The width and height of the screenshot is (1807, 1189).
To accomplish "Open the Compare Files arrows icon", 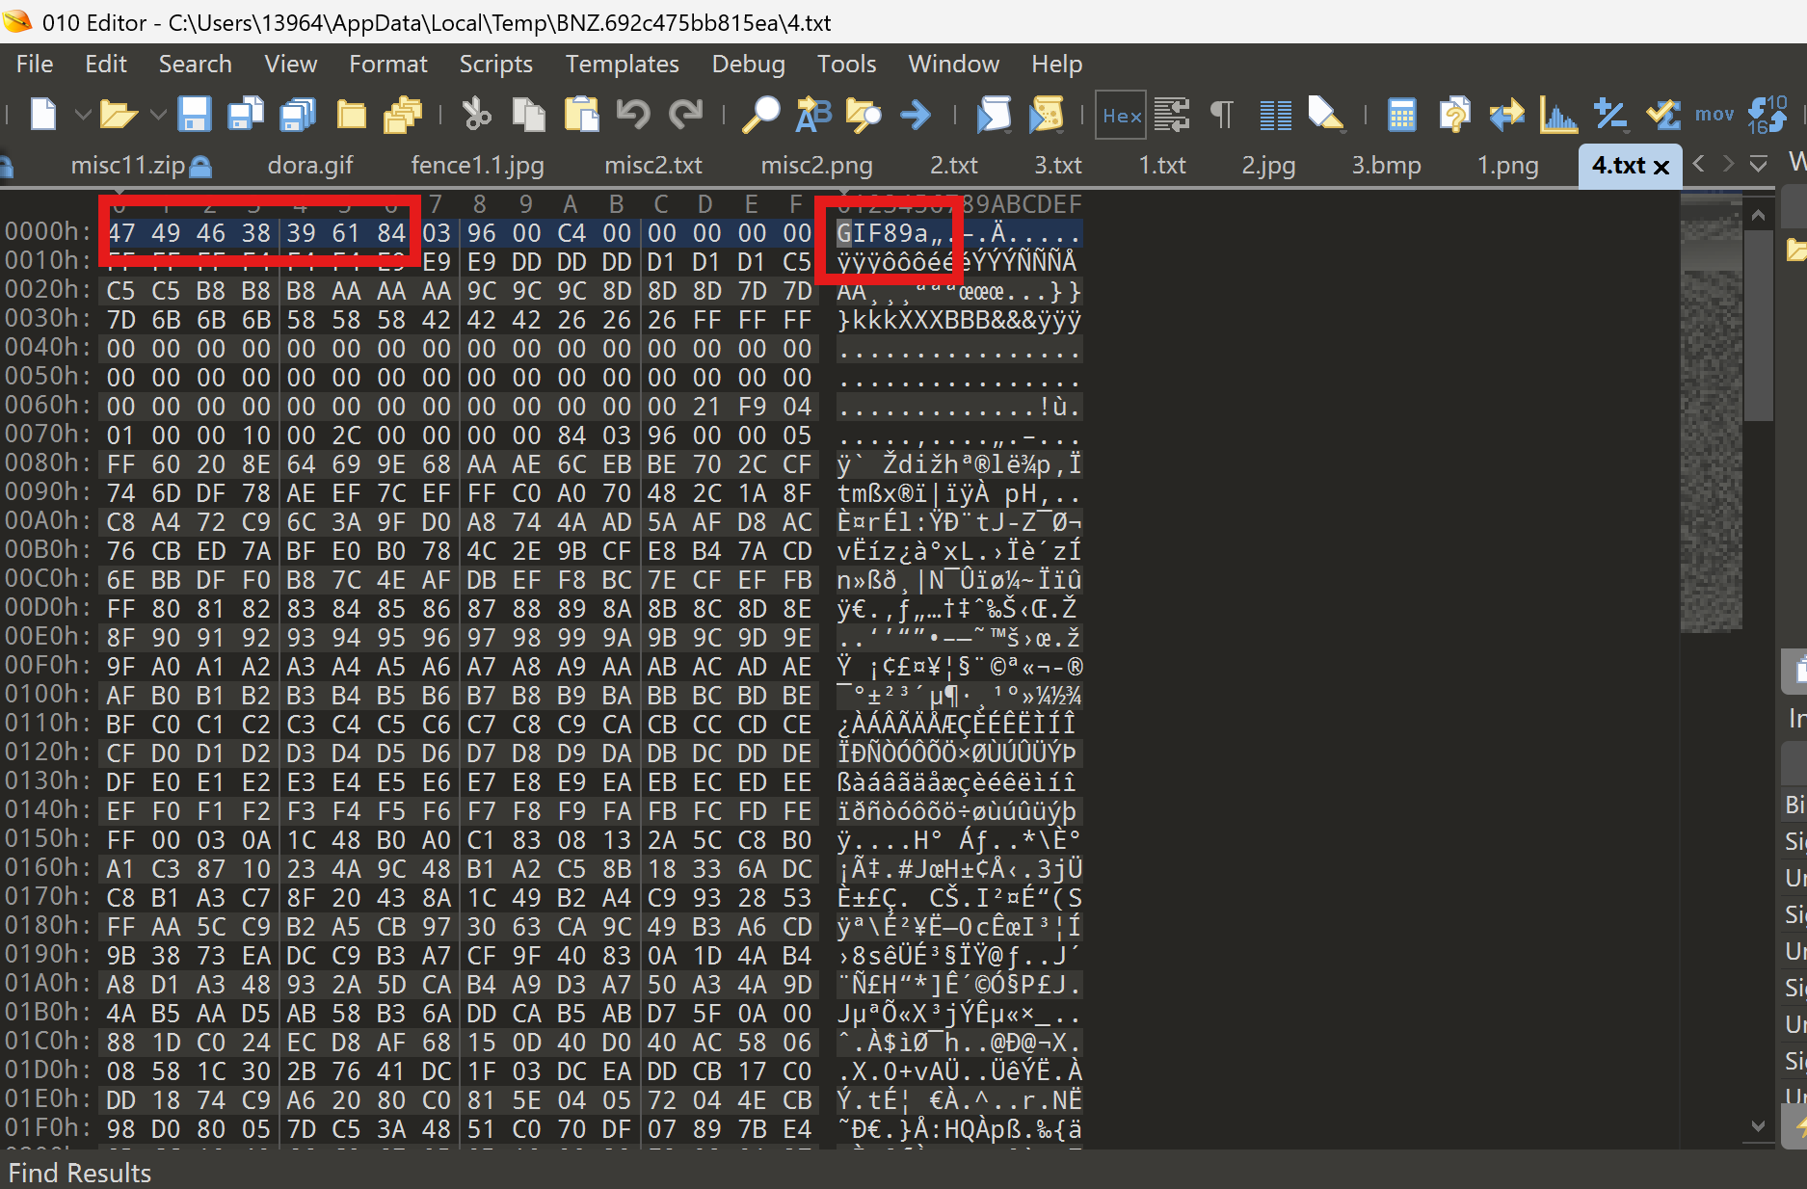I will click(x=1506, y=115).
